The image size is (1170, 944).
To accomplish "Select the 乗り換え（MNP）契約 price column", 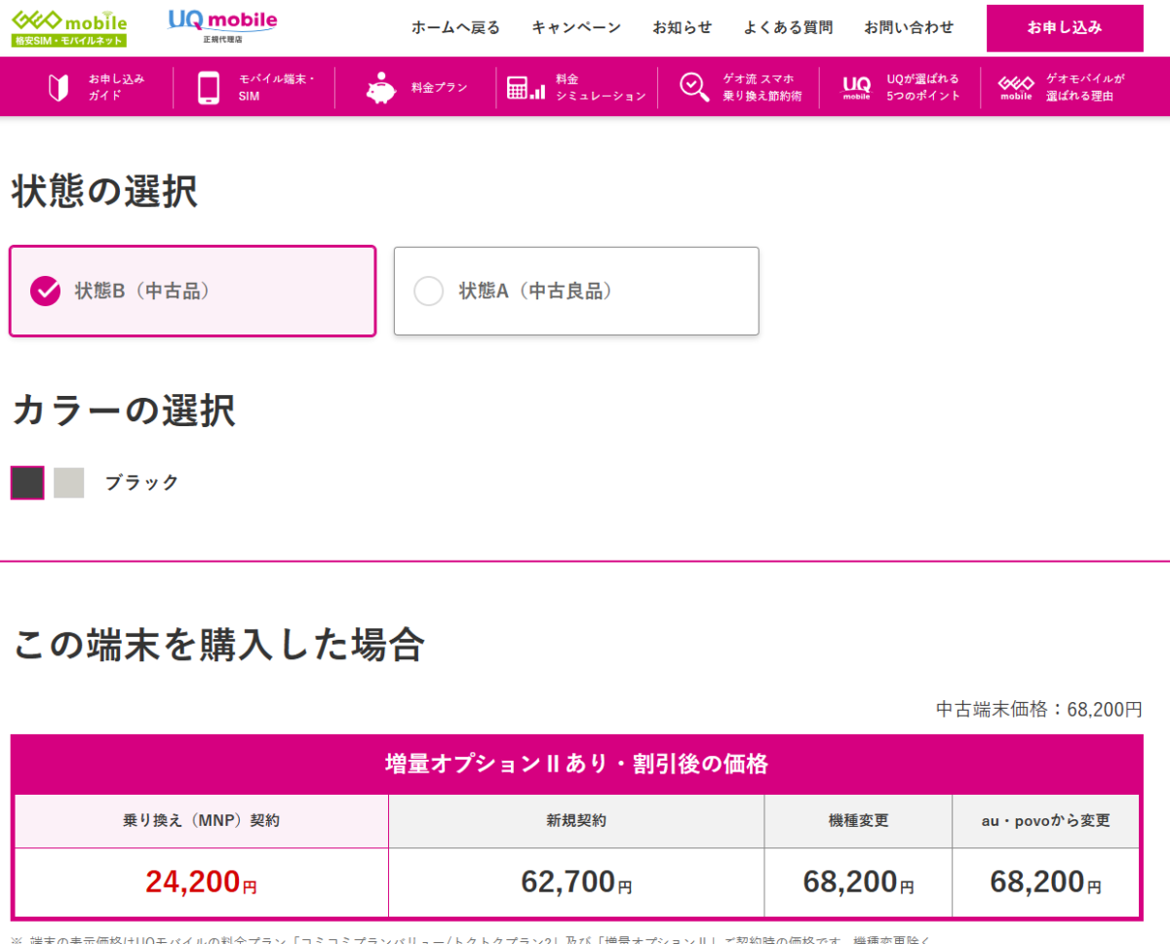I will click(201, 821).
